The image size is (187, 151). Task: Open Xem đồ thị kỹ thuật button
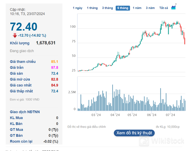pos(134,133)
